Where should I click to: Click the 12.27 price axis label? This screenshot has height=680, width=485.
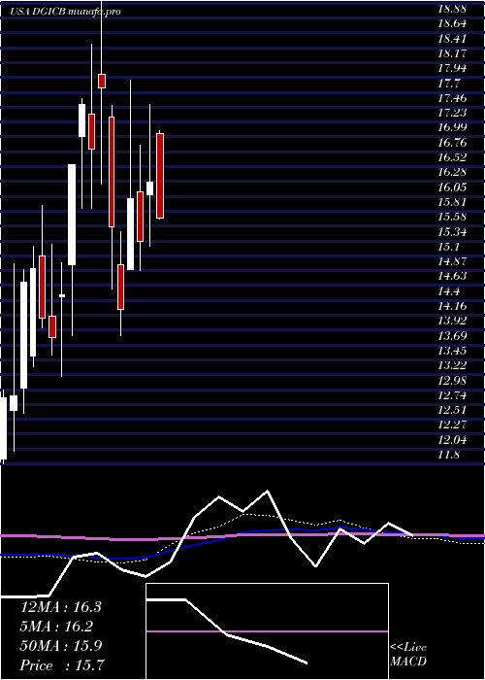coord(452,425)
